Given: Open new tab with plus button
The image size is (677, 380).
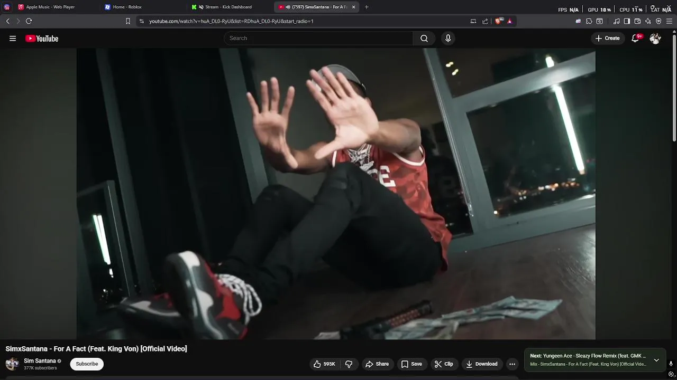Looking at the screenshot, I should click(x=367, y=7).
